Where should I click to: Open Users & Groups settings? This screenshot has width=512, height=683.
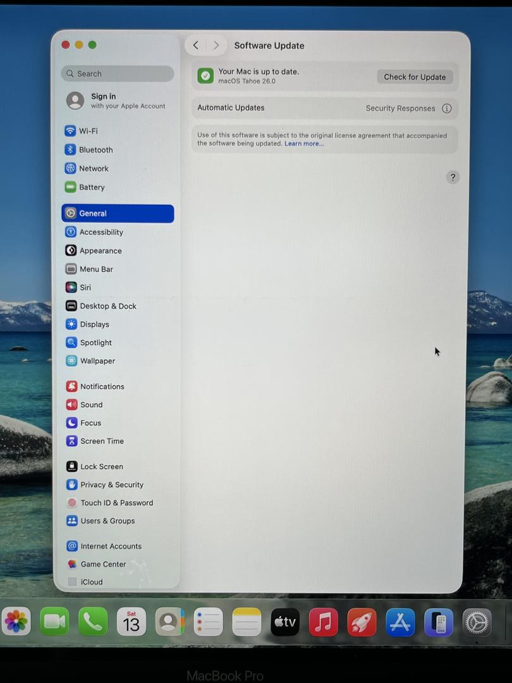pos(118,521)
